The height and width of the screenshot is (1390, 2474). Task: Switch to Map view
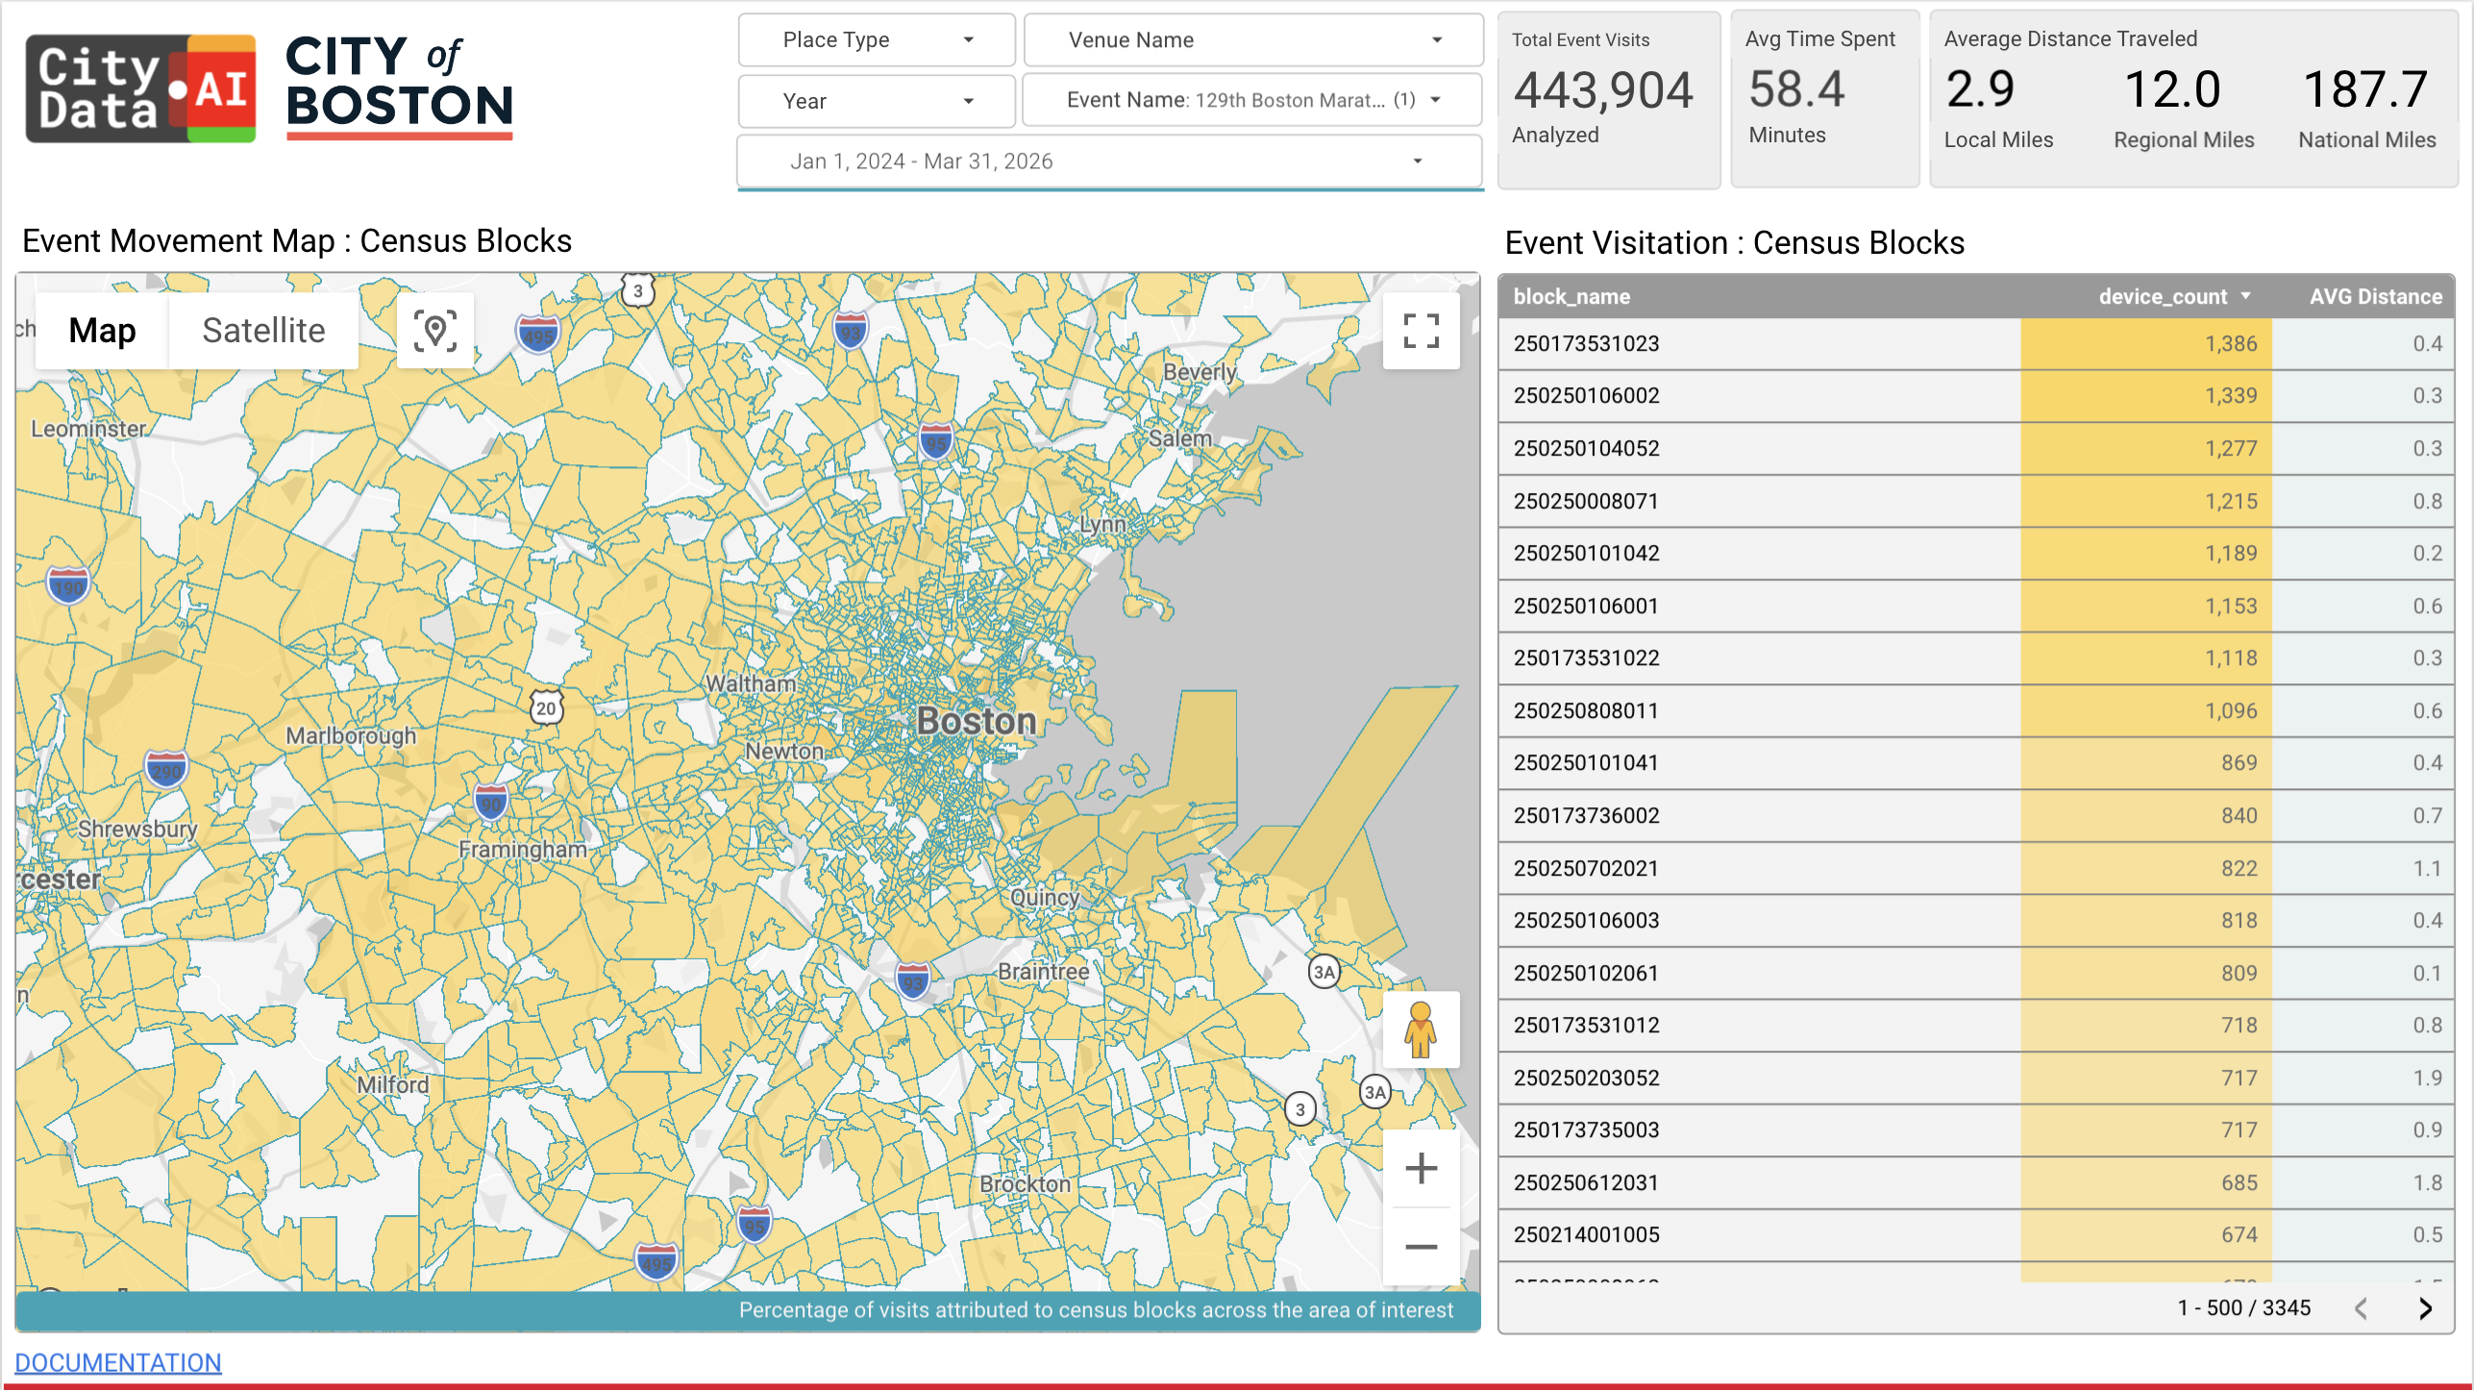[102, 331]
